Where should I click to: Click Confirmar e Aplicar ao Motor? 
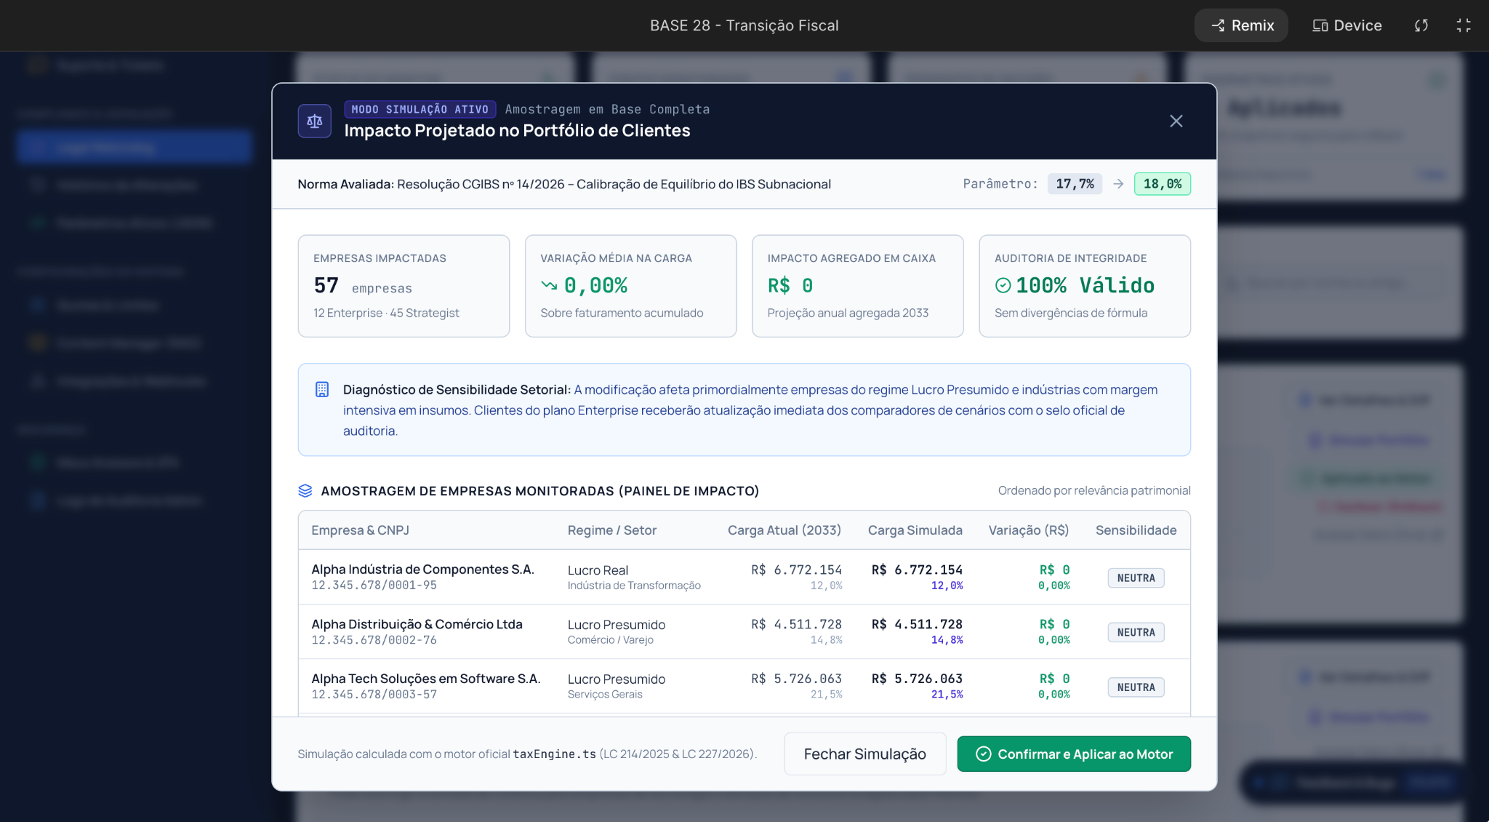1074,754
